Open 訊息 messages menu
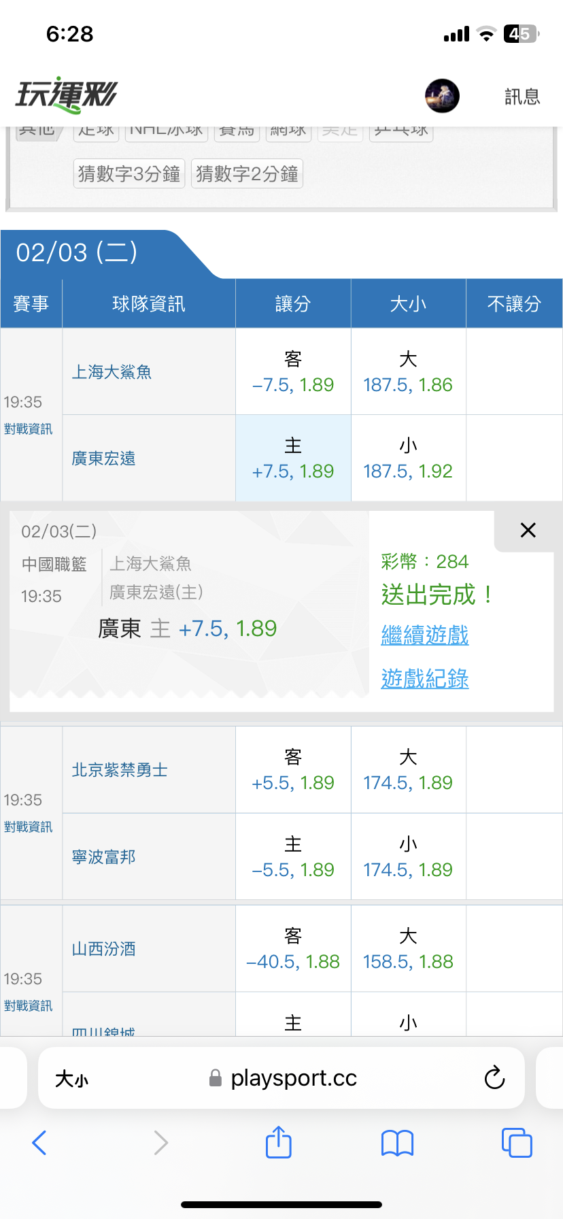 522,97
